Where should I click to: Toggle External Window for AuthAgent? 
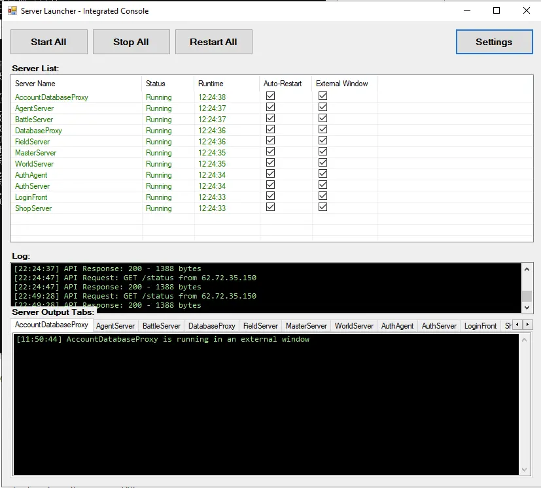(323, 174)
